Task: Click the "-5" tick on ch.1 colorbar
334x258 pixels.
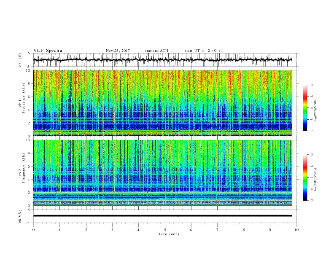Action: [x=311, y=108]
